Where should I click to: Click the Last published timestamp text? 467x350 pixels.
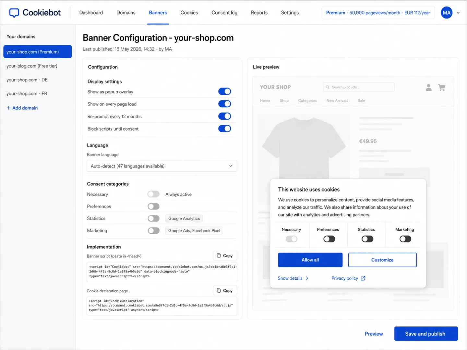coord(127,49)
